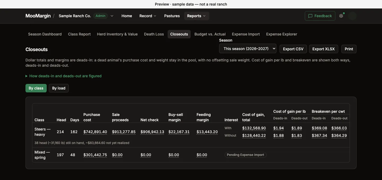Click the Cost of gain per lb header
The height and width of the screenshot is (180, 382).
point(289,111)
